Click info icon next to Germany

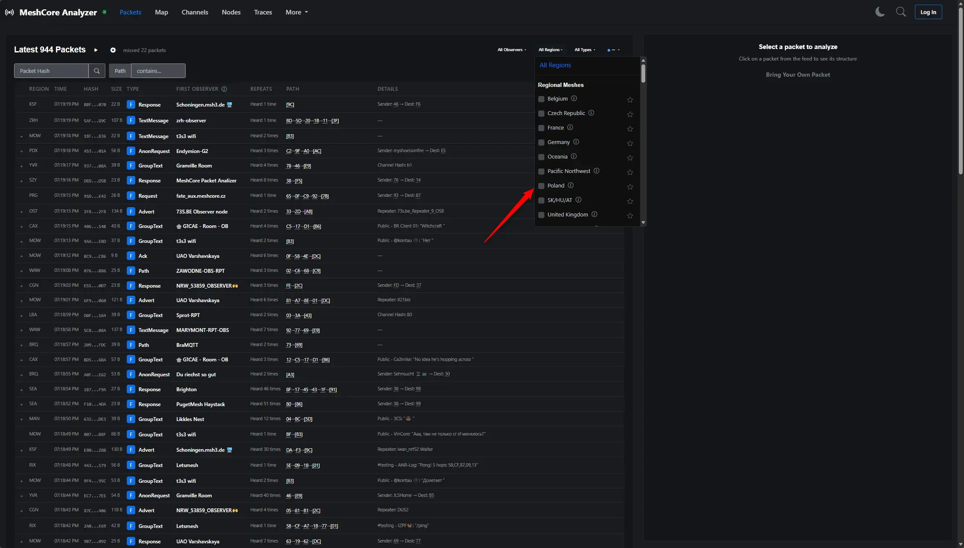click(x=576, y=142)
